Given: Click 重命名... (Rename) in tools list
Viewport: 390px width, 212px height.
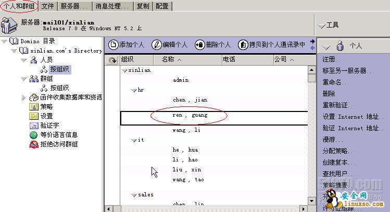Looking at the screenshot, I should pos(336,82).
